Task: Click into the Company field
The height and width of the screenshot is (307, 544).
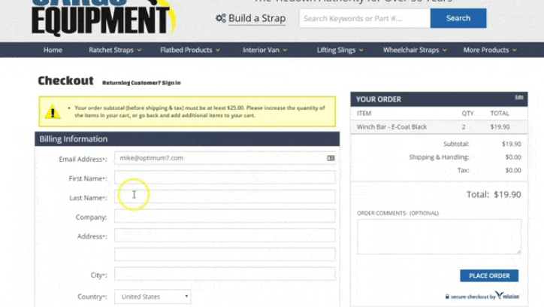Action: tap(225, 216)
